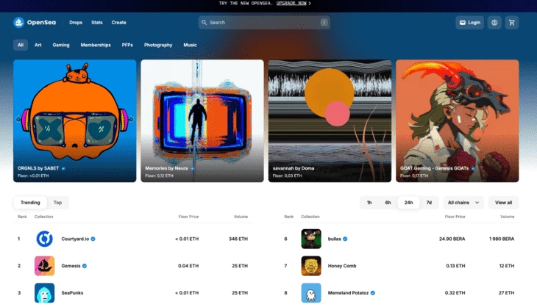Click verified badge next to Courtyard.io

pos(93,239)
